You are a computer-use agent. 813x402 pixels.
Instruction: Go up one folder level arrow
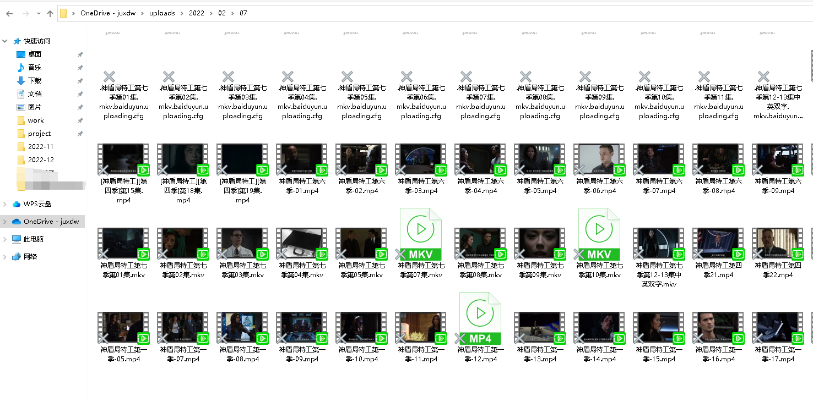[x=50, y=13]
